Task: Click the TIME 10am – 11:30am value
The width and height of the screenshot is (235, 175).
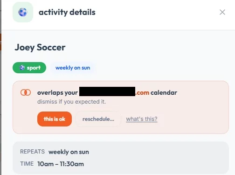Action: [61, 164]
